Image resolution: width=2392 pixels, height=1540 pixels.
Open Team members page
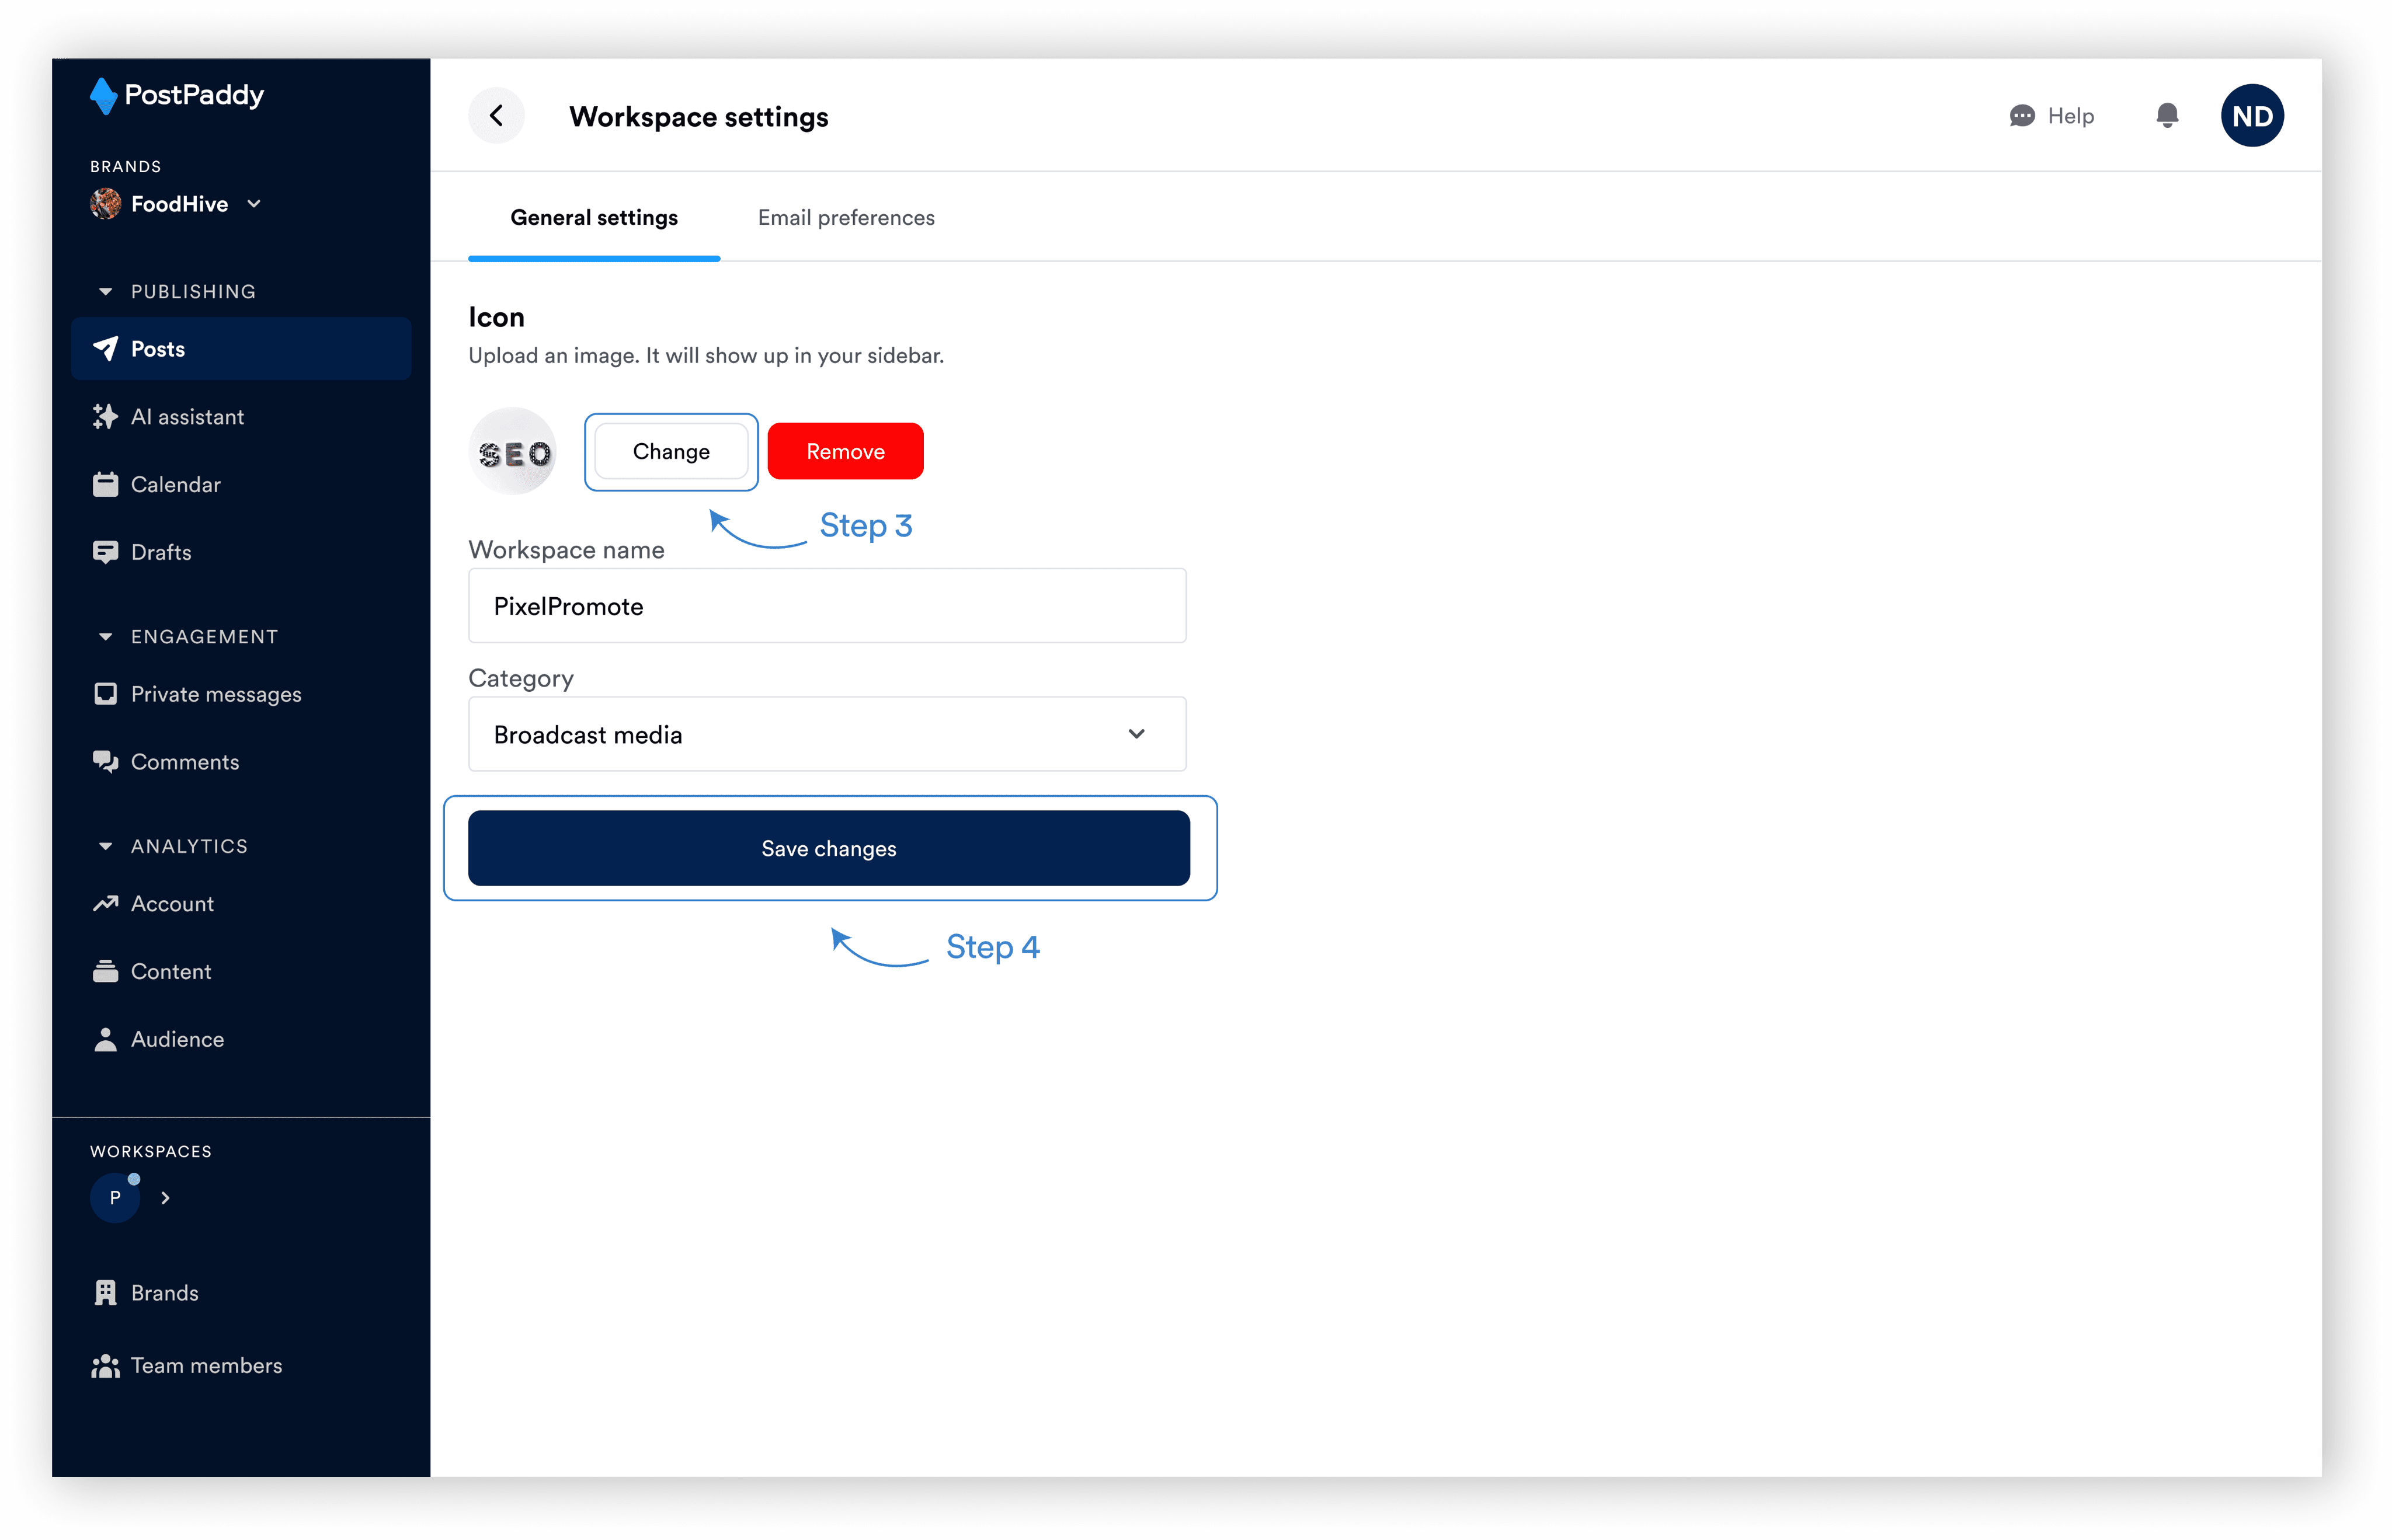[205, 1365]
